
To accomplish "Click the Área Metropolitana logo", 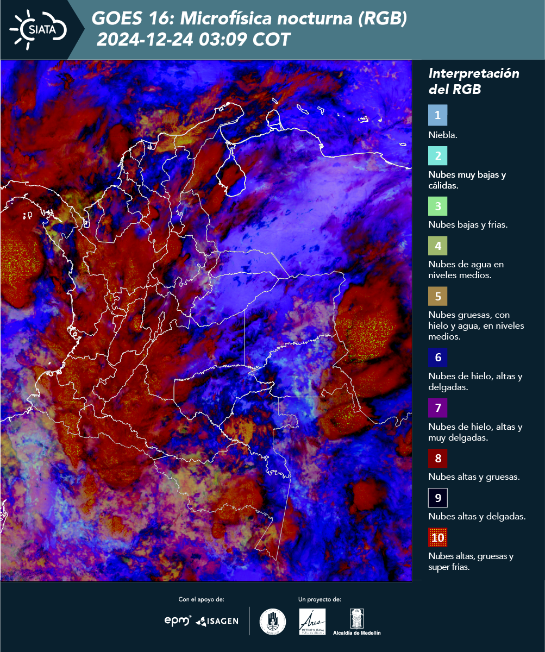I will 312,622.
